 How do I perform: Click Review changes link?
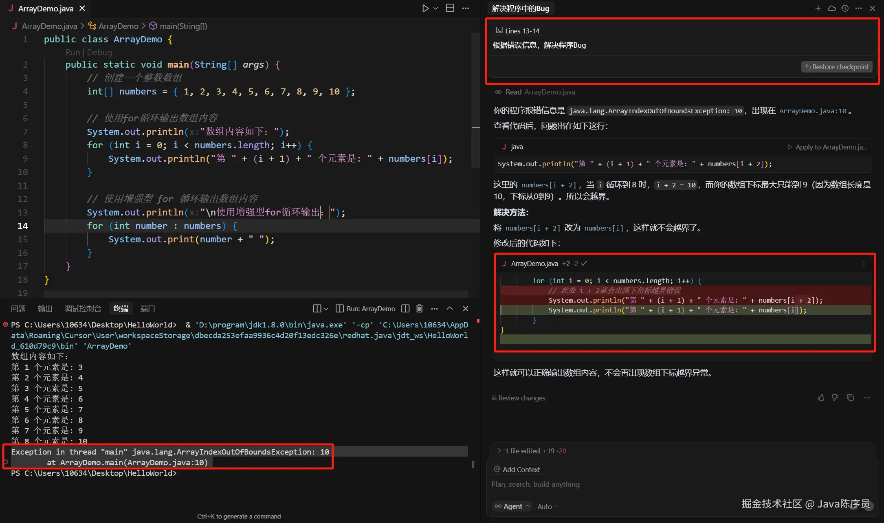518,398
